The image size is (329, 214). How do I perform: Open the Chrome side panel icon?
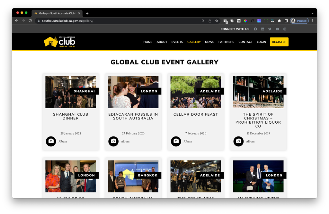286,21
